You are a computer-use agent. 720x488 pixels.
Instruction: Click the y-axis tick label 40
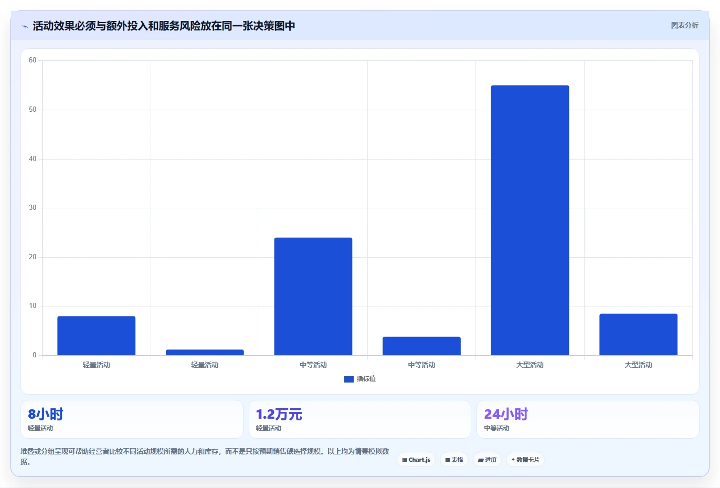pyautogui.click(x=33, y=159)
